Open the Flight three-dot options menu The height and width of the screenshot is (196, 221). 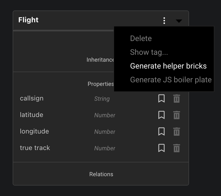pos(164,21)
